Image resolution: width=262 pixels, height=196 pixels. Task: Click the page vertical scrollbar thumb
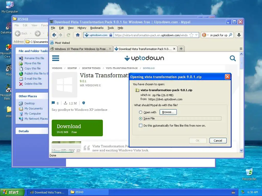[x=241, y=63]
